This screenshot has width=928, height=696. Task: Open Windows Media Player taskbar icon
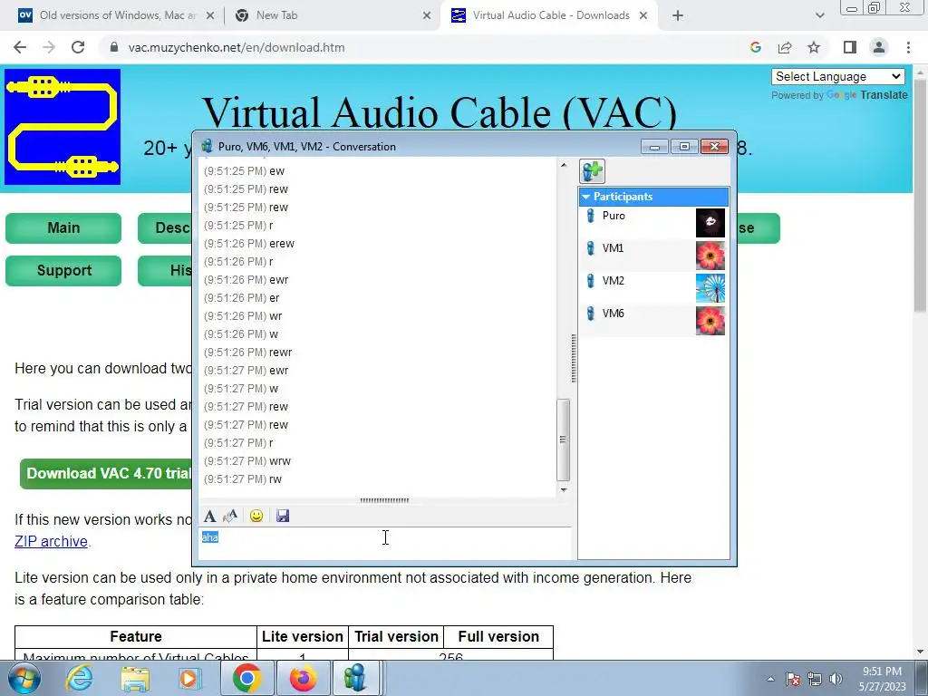[189, 678]
